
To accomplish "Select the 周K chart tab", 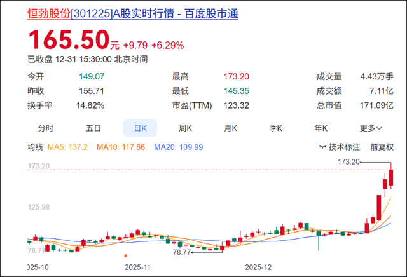I will [x=185, y=128].
